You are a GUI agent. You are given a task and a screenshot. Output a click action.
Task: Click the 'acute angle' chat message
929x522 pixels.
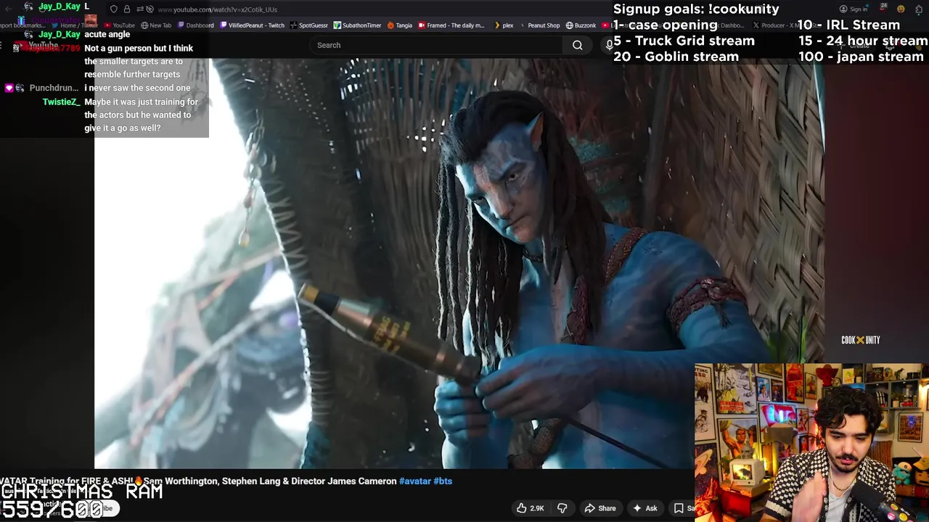pyautogui.click(x=107, y=34)
